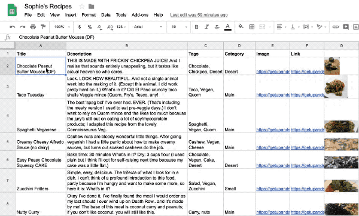Select column A header

[x=41, y=46]
